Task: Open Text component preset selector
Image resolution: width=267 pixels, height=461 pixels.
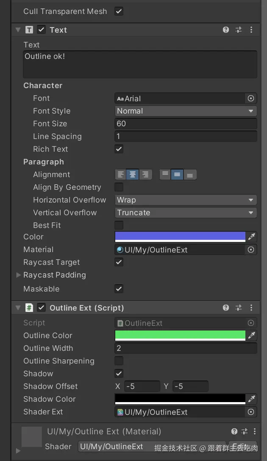Action: click(239, 30)
